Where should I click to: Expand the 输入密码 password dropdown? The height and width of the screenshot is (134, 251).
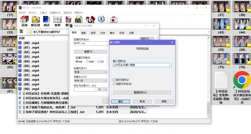point(170,65)
